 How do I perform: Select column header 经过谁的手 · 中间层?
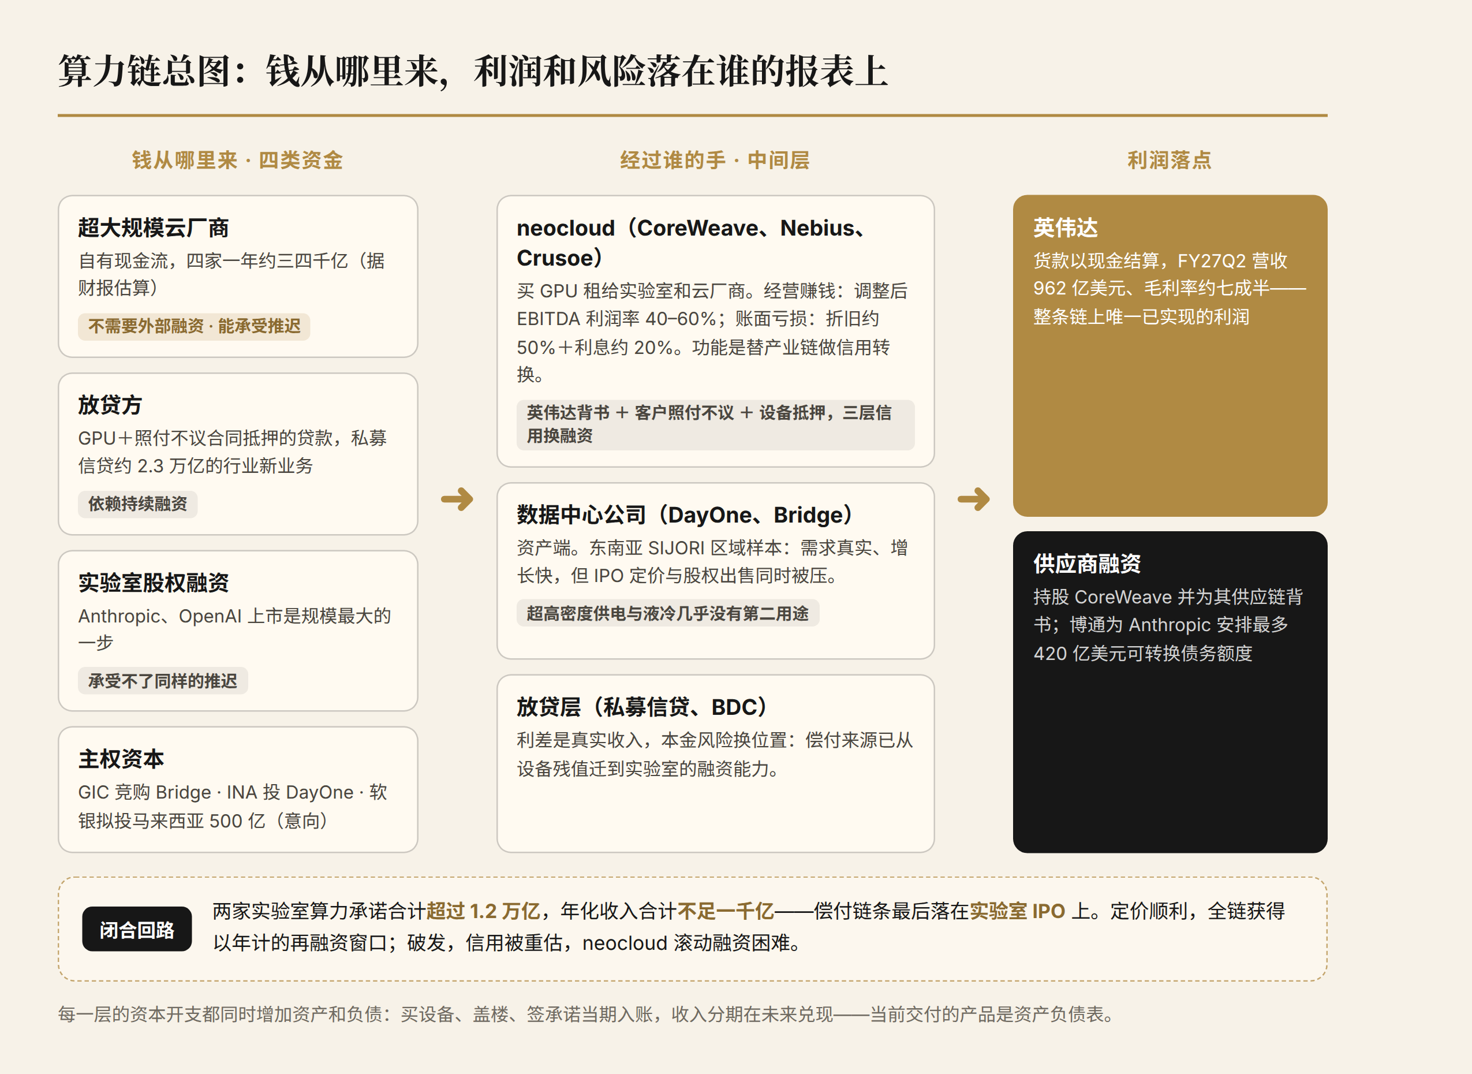715,160
